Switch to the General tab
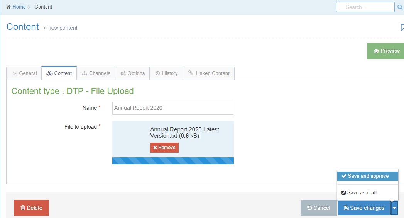 tap(24, 73)
